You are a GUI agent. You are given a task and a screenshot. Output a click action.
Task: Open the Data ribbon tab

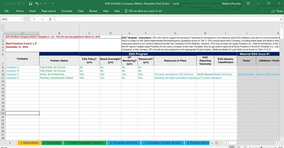pos(81,11)
